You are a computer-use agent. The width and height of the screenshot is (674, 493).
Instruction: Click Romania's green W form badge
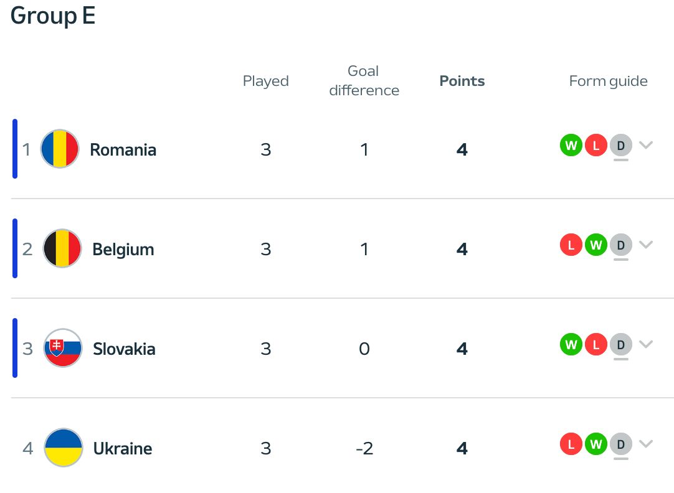(571, 146)
